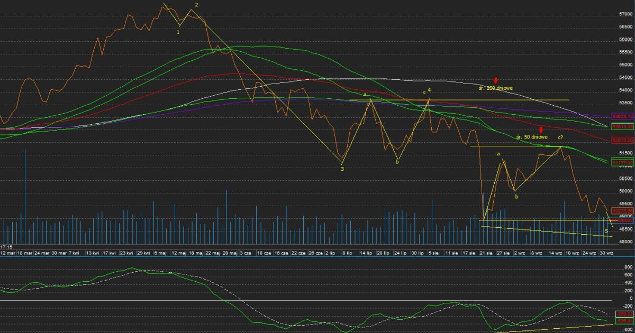
Task: Click the '5 sie' date label
Action: 432,253
